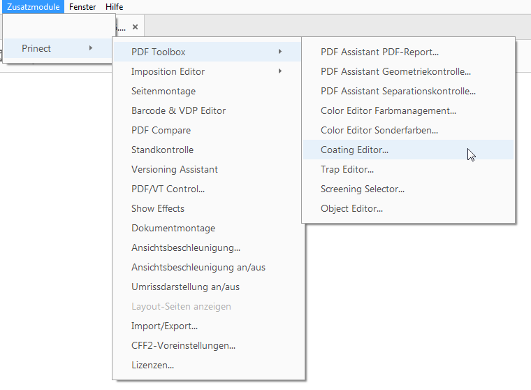The height and width of the screenshot is (390, 531).
Task: Launch the Coating Editor...
Action: (408, 150)
